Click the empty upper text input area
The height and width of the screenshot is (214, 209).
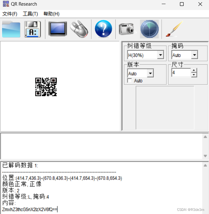click(x=101, y=146)
